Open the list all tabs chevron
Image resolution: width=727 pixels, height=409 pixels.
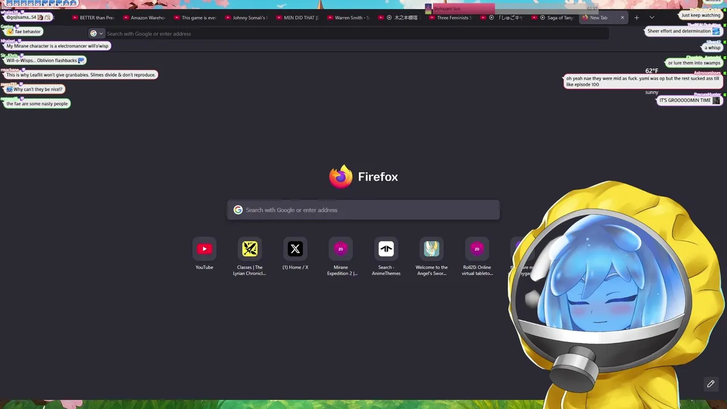651,18
